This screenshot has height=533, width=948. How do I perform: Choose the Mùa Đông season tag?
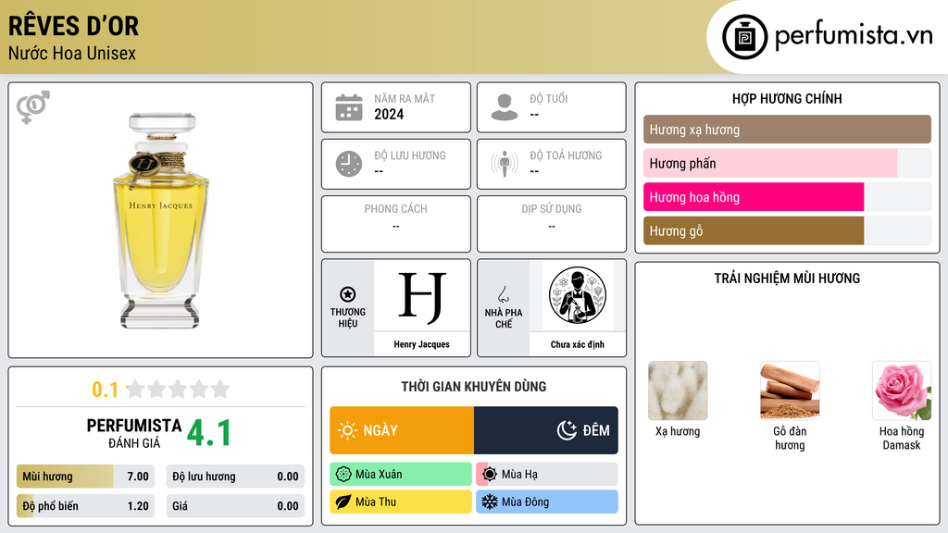point(547,502)
